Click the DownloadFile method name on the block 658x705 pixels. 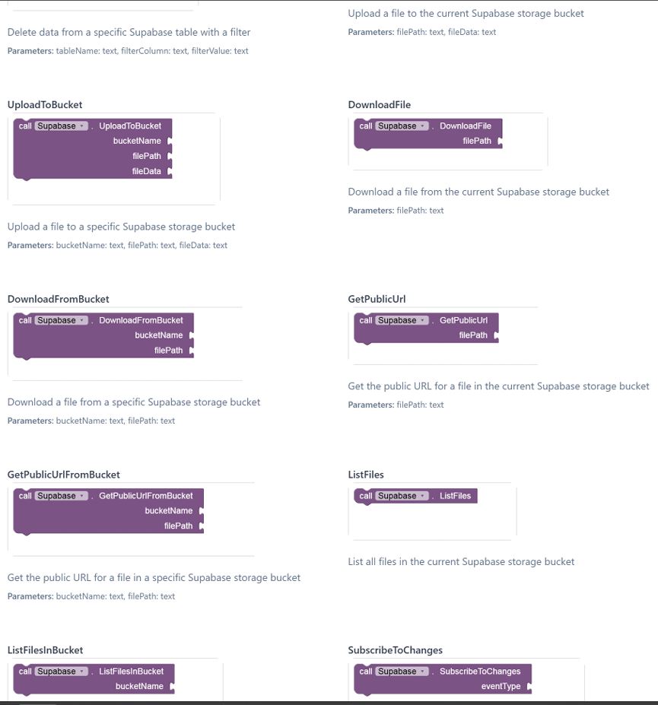tap(466, 126)
